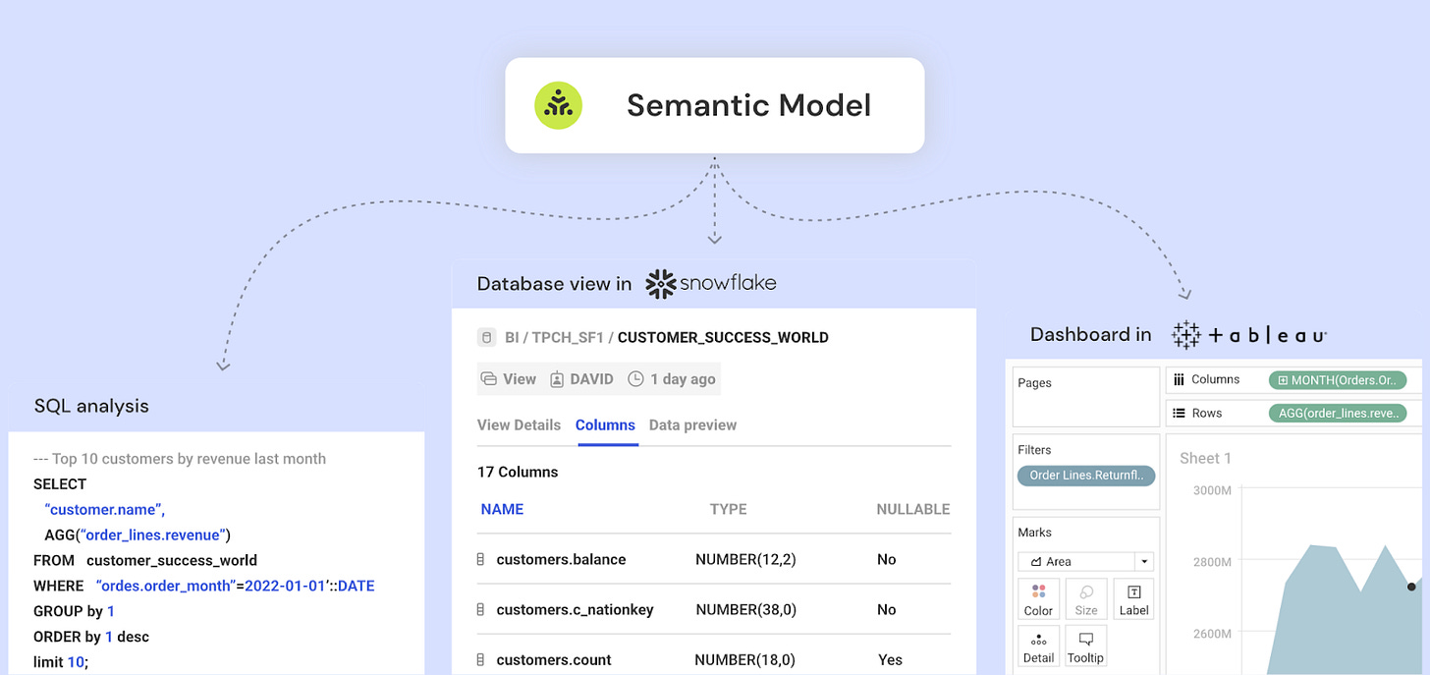Click the Columns shelf icon in Tableau

[x=1178, y=379]
